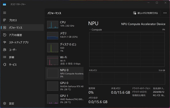Image resolution: width=170 pixels, height=108 pixels.
Task: Select ディスク 0 (C:) graph thumbnail
Action: tap(52, 48)
